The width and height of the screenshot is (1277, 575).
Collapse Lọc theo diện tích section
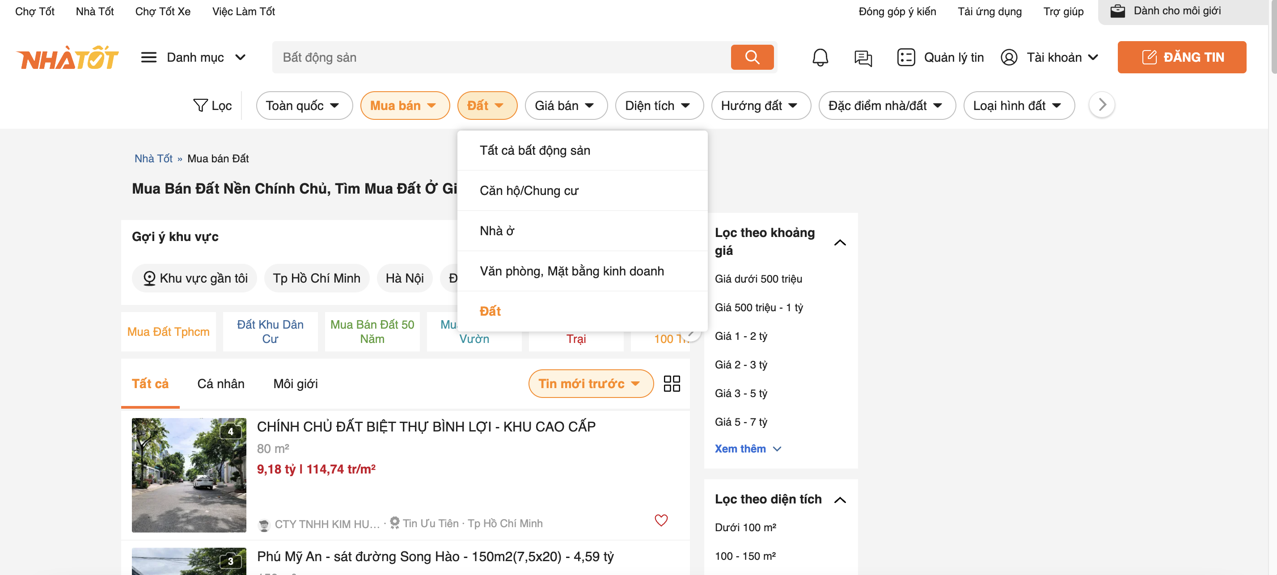840,499
